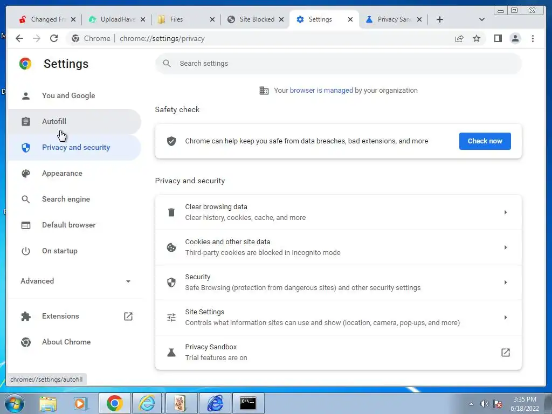552x414 pixels.
Task: Click the taskbar clock and date
Action: (525, 404)
